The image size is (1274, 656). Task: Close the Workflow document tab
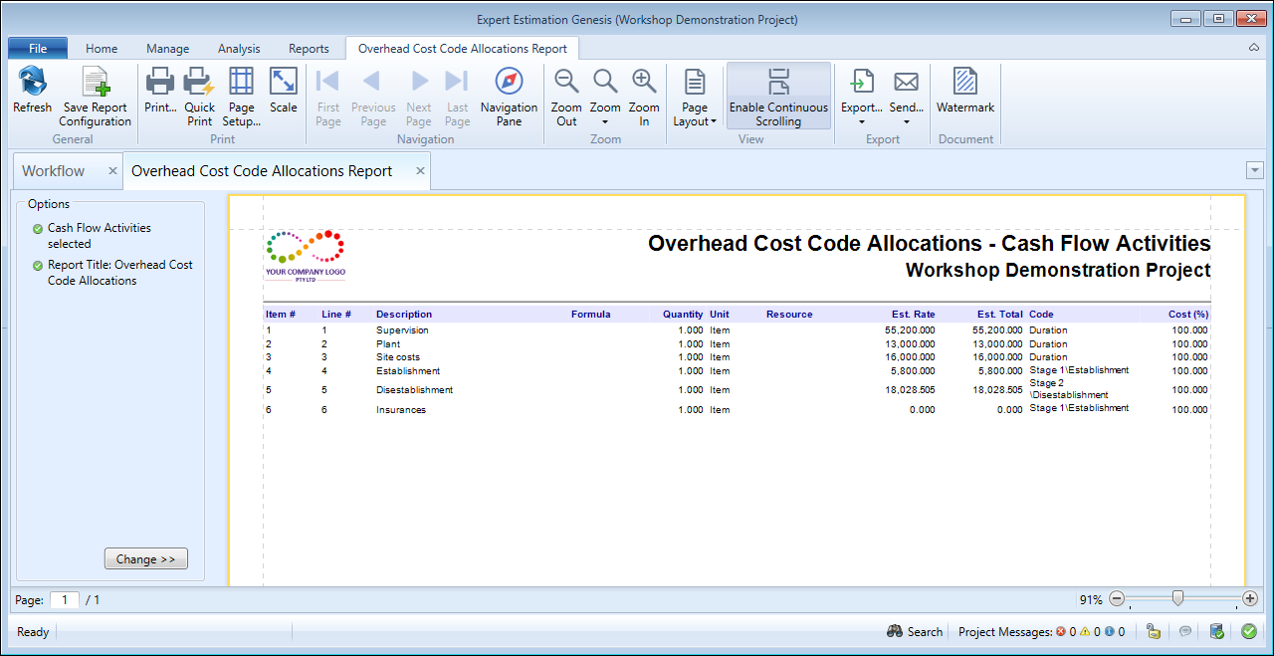(112, 171)
